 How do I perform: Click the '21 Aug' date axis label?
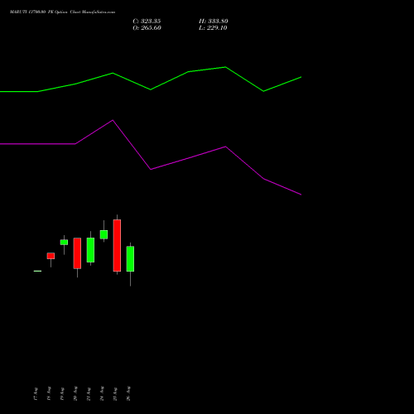(x=89, y=394)
